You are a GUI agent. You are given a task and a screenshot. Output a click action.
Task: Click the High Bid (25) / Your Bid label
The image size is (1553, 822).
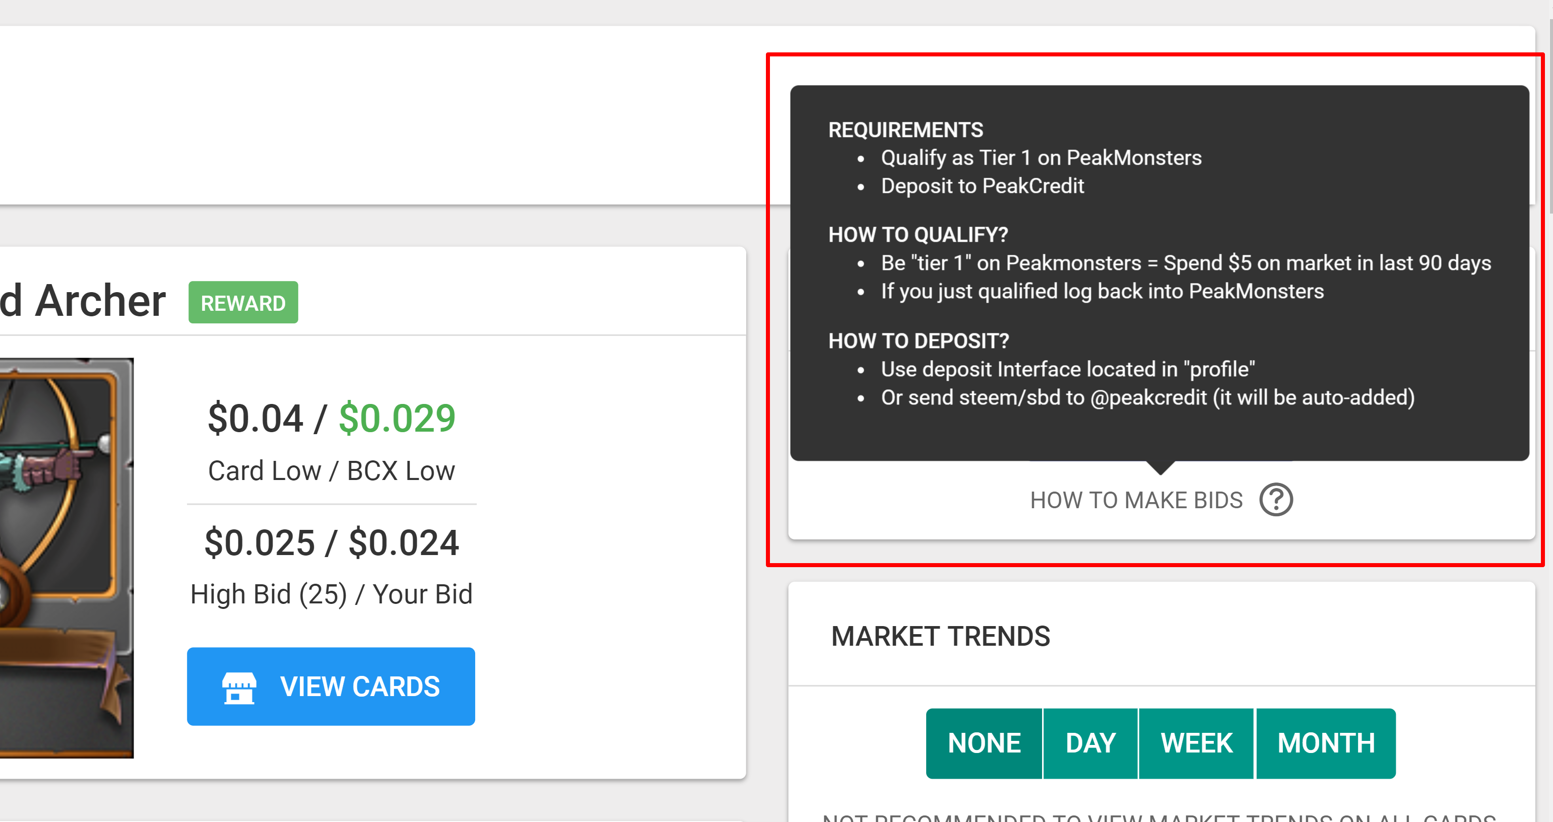point(332,594)
